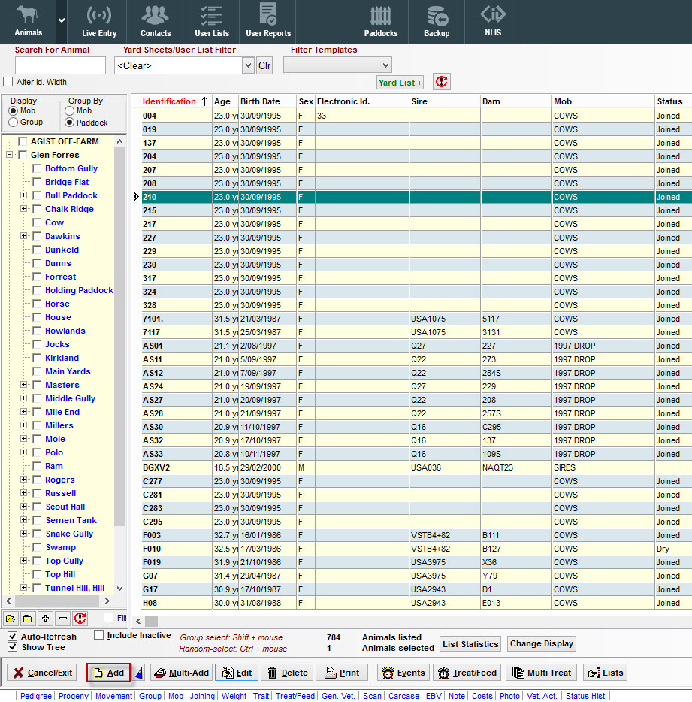Image resolution: width=692 pixels, height=702 pixels.
Task: Open the Live Entry module
Action: (99, 21)
